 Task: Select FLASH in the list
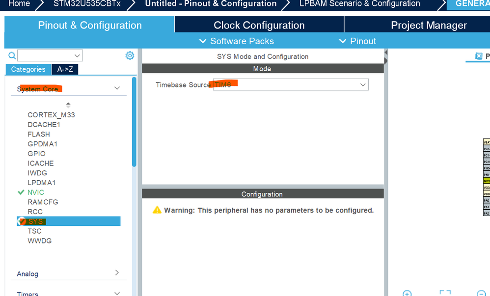click(x=39, y=134)
